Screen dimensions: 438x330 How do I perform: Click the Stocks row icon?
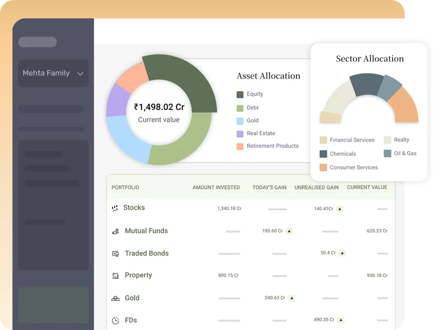tap(115, 209)
